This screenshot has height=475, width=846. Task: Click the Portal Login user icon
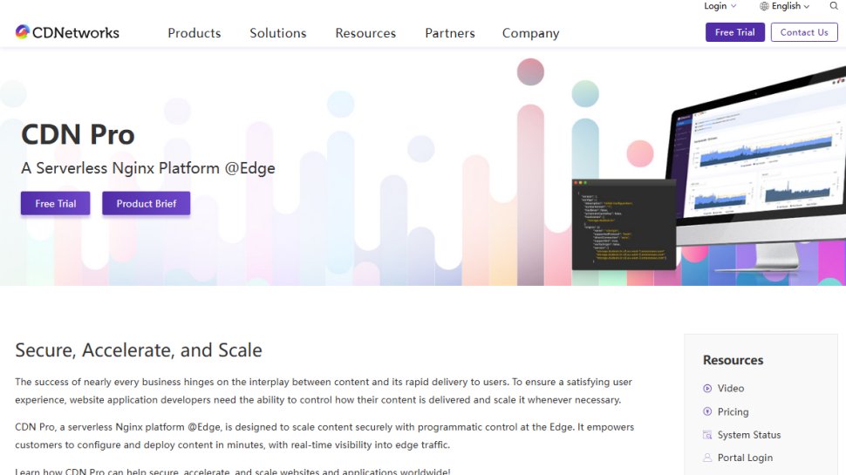pos(707,458)
